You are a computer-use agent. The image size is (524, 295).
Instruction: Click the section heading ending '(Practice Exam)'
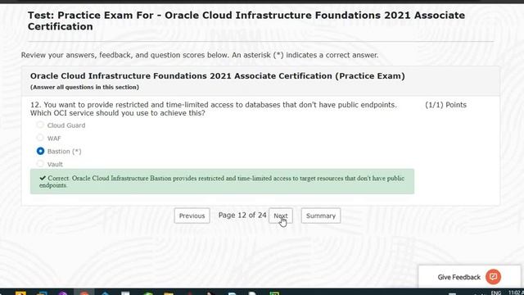pyautogui.click(x=218, y=76)
